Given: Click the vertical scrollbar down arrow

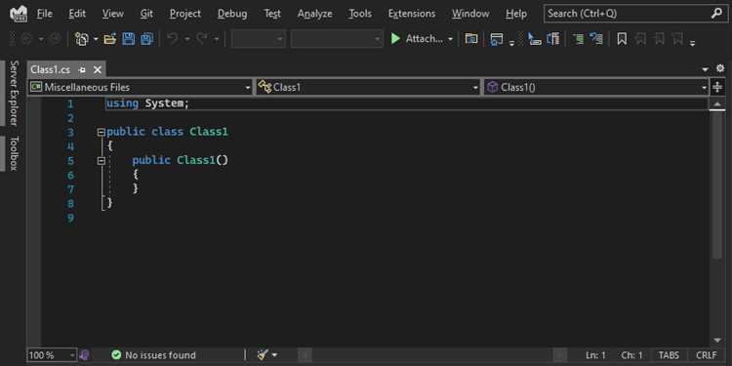Looking at the screenshot, I should click(717, 341).
